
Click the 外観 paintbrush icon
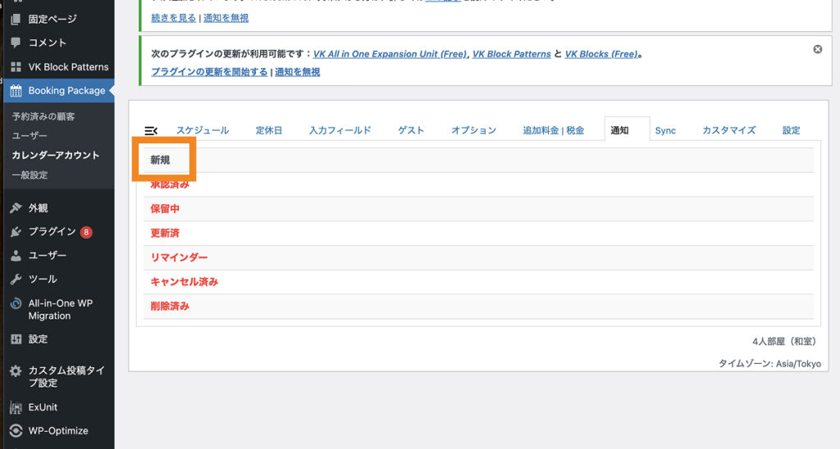coord(16,208)
